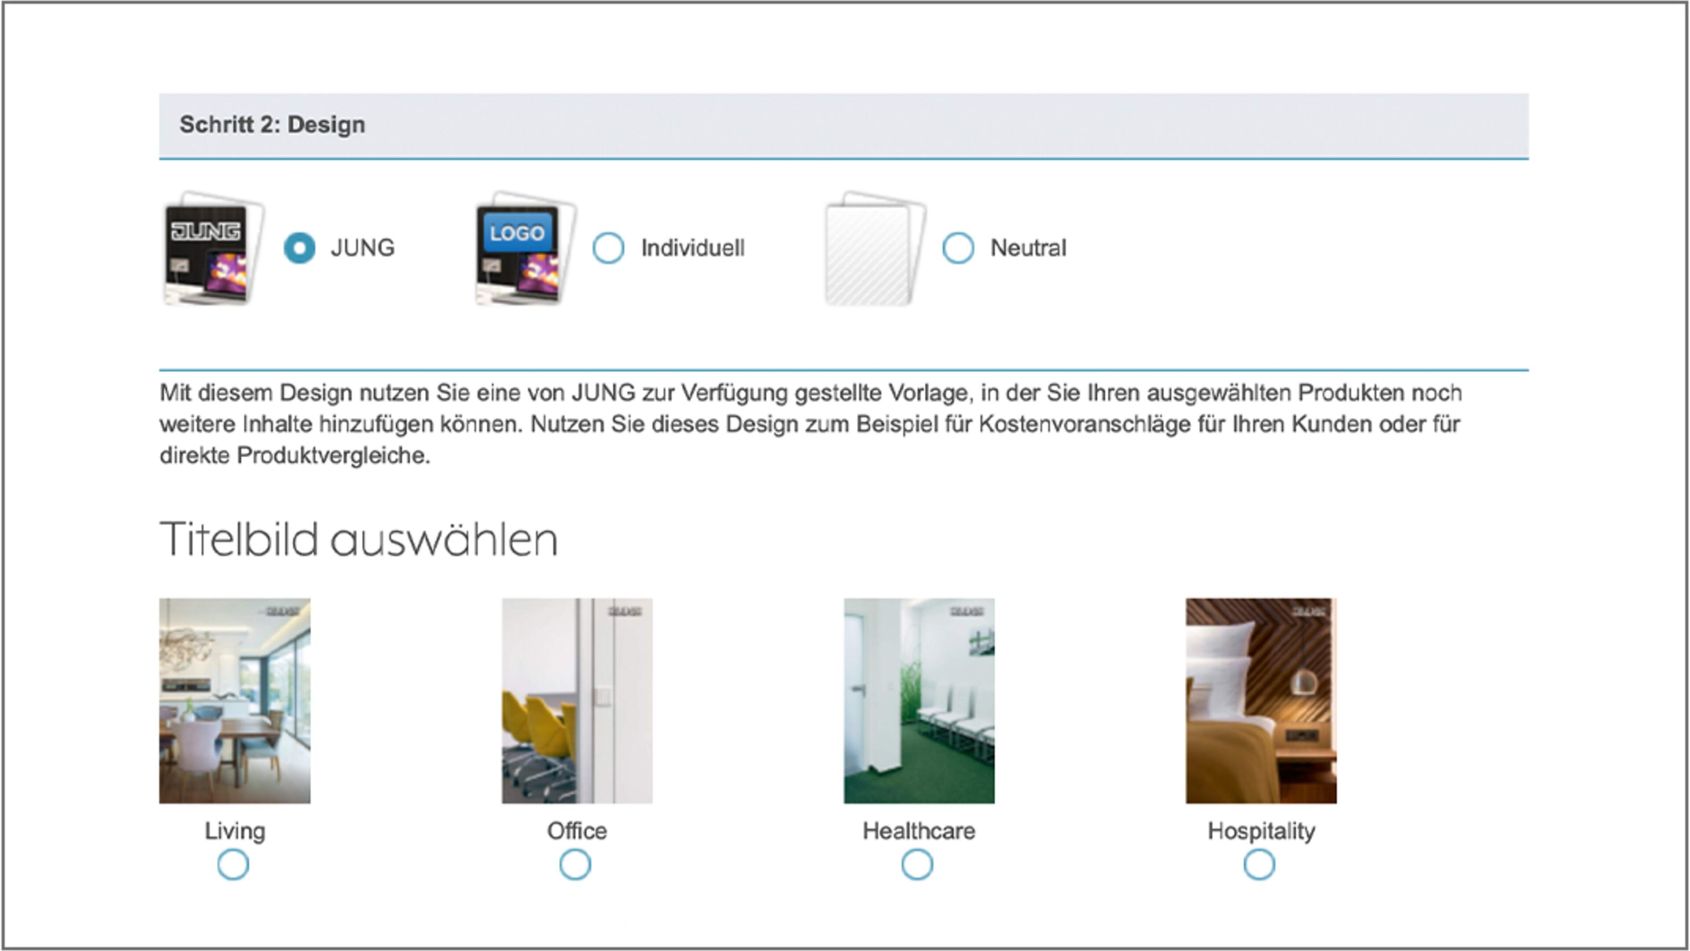This screenshot has width=1690, height=951.
Task: Click the Living caption text
Action: tap(235, 831)
